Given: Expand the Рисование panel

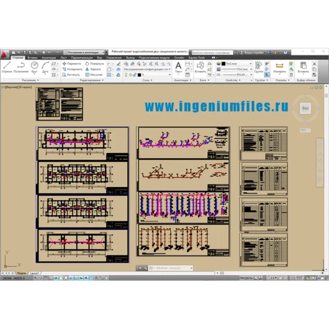Looking at the screenshot, I should (30, 80).
